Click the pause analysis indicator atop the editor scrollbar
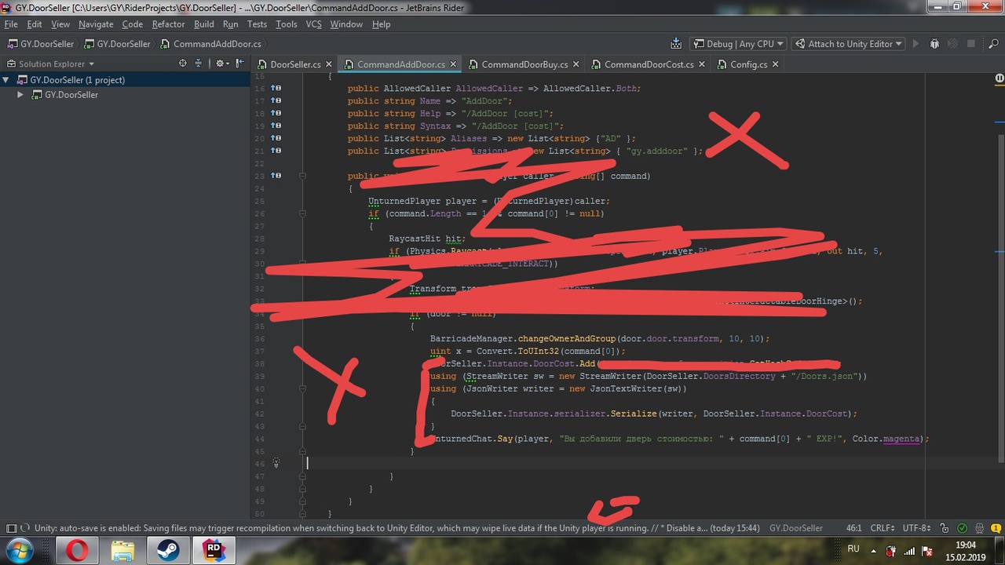The width and height of the screenshot is (1005, 565). pyautogui.click(x=1000, y=78)
